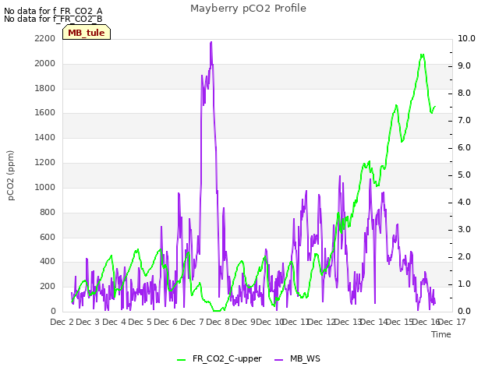Screen dimensions: 499x374
Task: Click the purple wind speed peak on Dec 7
Action: point(211,42)
